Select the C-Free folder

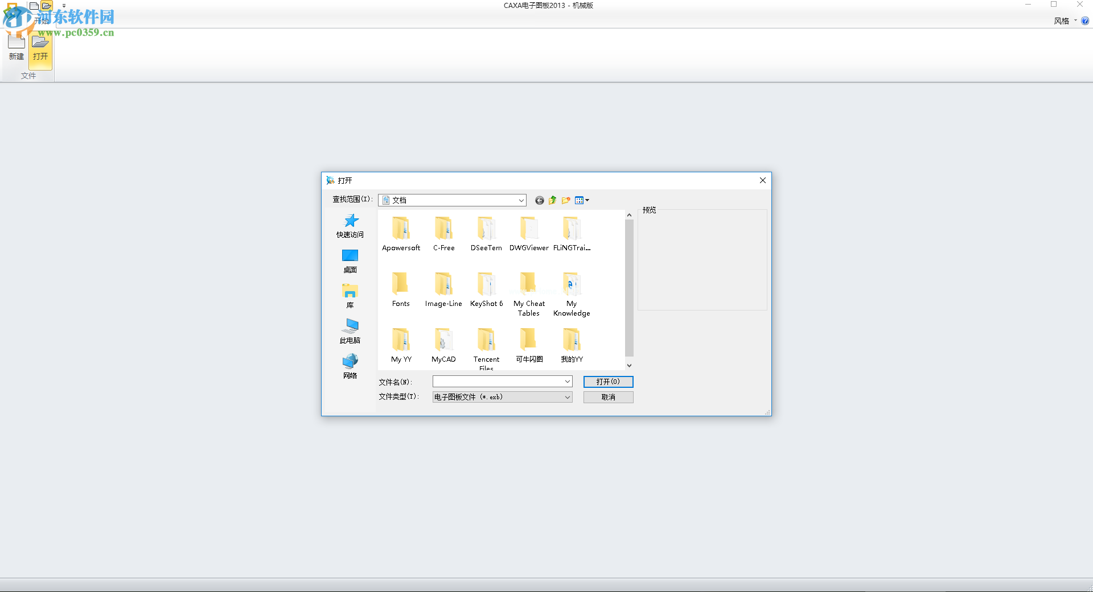444,234
